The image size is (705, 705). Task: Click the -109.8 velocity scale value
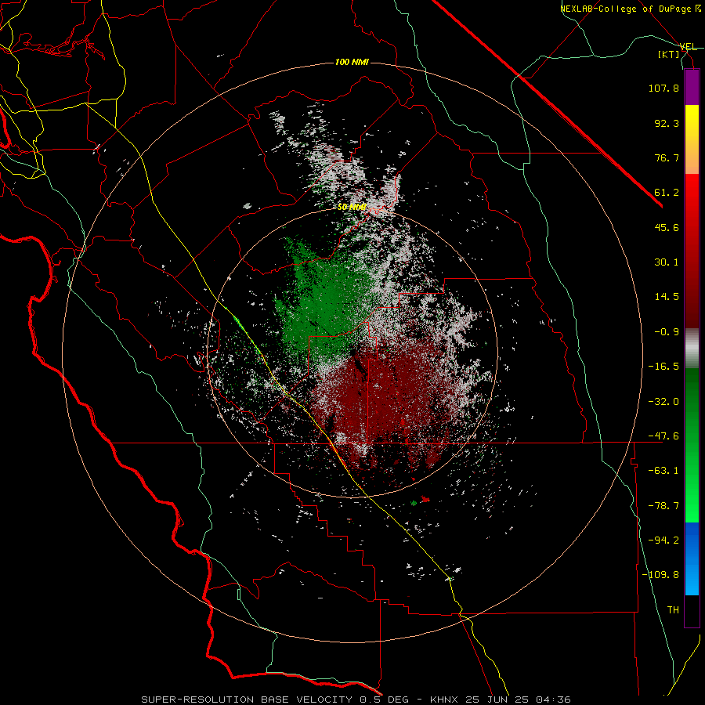(x=660, y=575)
